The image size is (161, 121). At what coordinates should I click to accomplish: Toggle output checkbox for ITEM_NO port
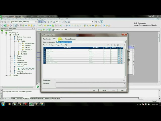coord(122,50)
